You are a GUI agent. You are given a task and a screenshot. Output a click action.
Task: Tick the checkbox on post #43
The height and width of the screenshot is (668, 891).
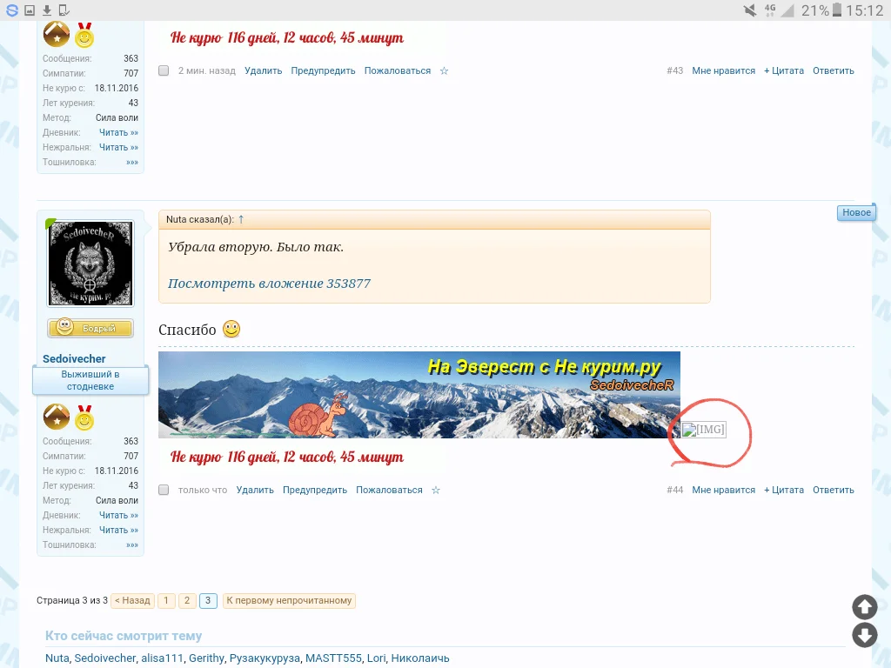(x=164, y=70)
